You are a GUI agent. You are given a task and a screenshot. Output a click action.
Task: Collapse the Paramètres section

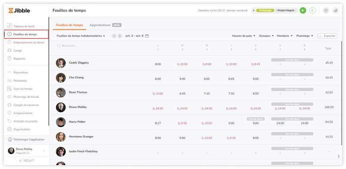coord(18,72)
